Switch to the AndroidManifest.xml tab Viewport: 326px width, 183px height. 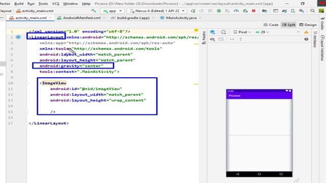tap(81, 18)
